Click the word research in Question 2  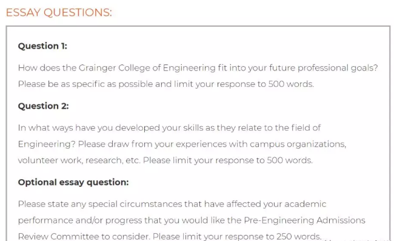click(x=104, y=160)
